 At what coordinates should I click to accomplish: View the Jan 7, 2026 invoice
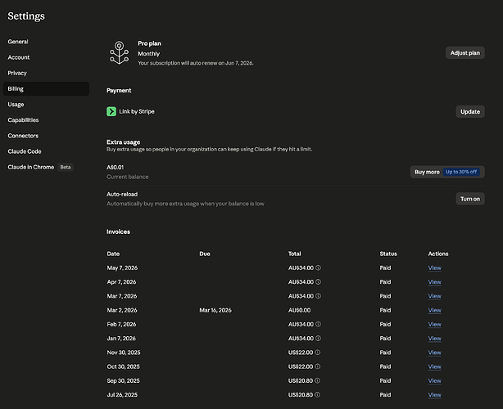435,338
